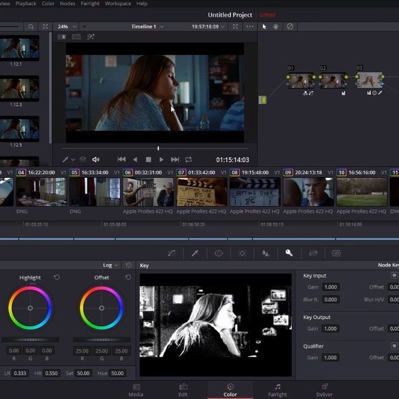Open the Log wheels mode dropdown
Viewport: 399px width, 399px height.
click(110, 265)
